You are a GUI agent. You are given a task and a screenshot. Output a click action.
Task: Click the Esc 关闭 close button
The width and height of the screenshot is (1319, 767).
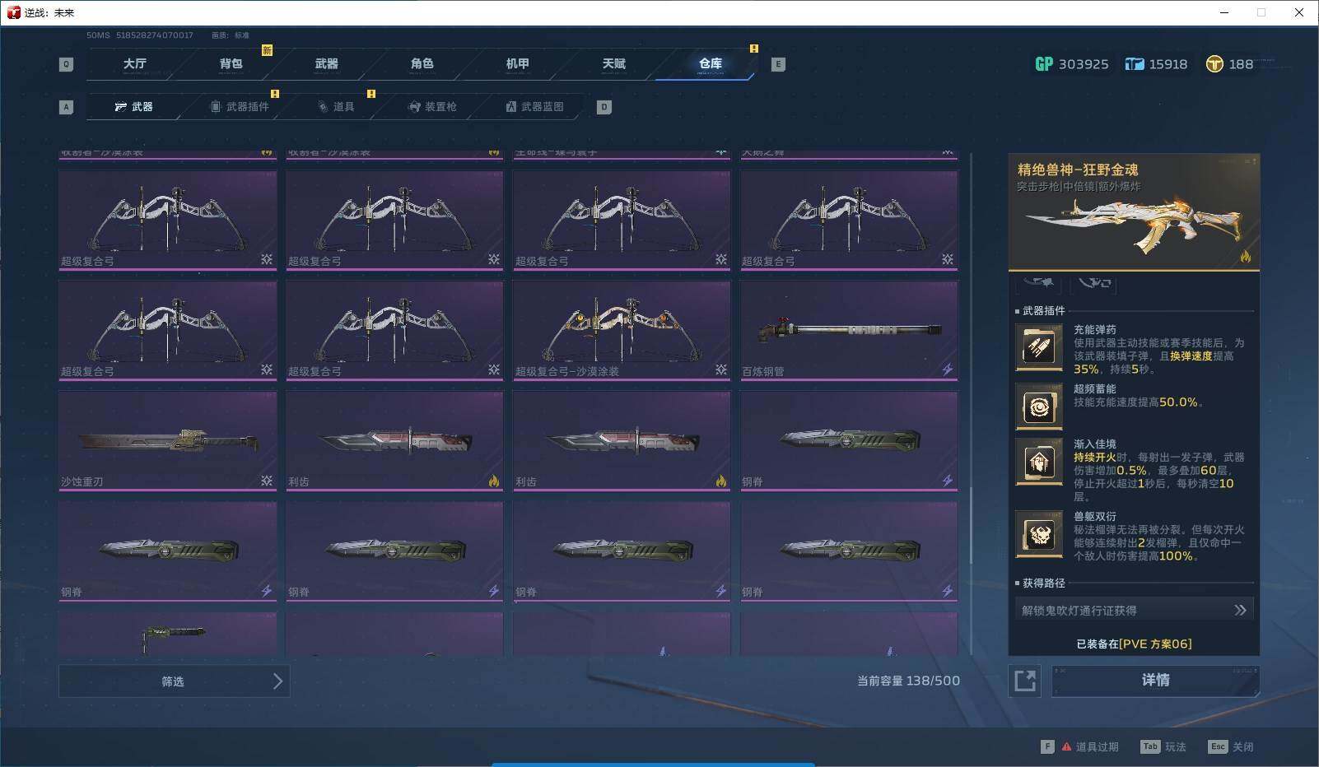click(1231, 746)
